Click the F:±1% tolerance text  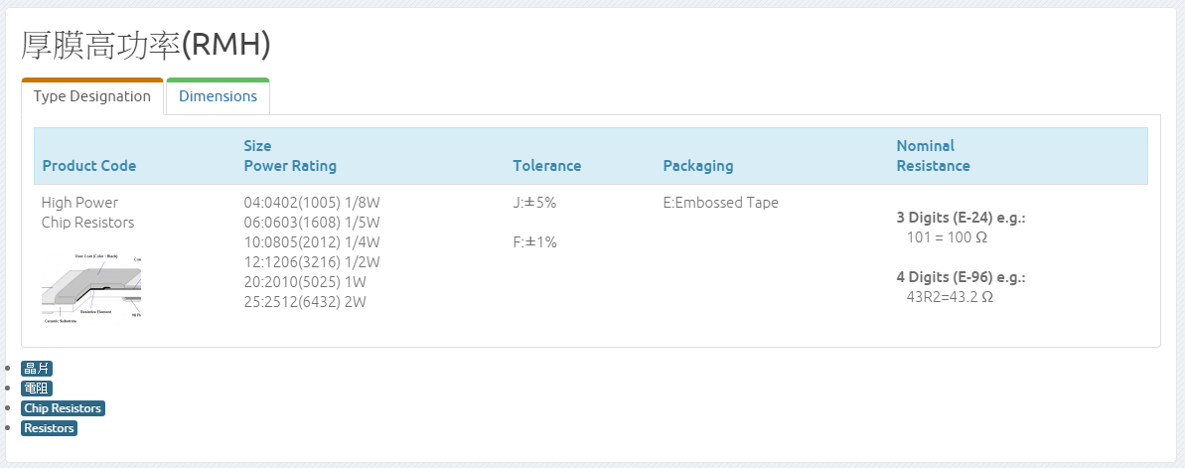coord(534,242)
